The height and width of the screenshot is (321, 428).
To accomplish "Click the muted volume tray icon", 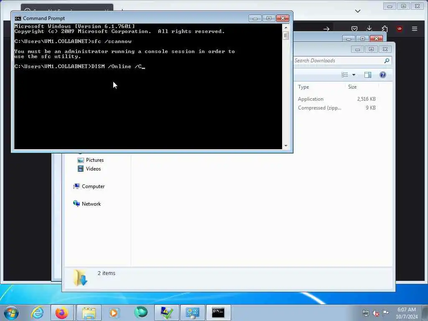I will pos(376,313).
